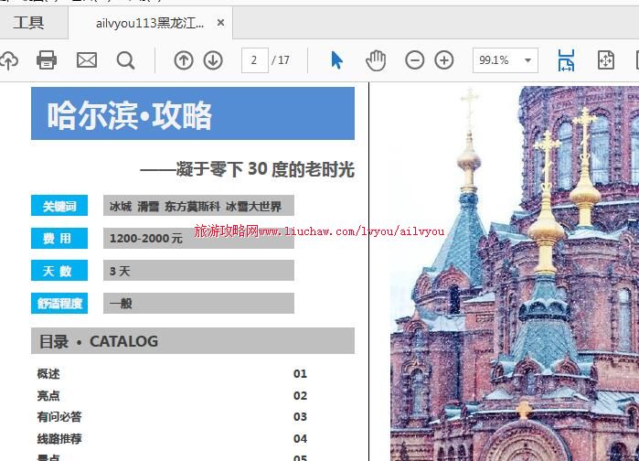Open the find text magnifier

(x=126, y=60)
